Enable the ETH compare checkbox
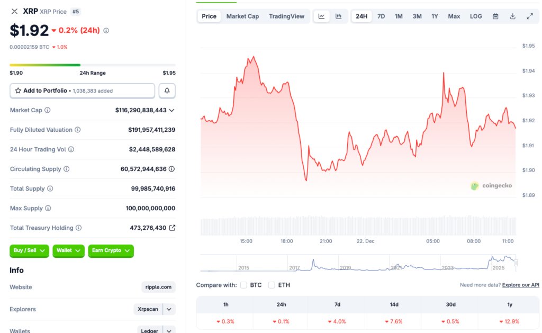This screenshot has height=333, width=542. (271, 285)
